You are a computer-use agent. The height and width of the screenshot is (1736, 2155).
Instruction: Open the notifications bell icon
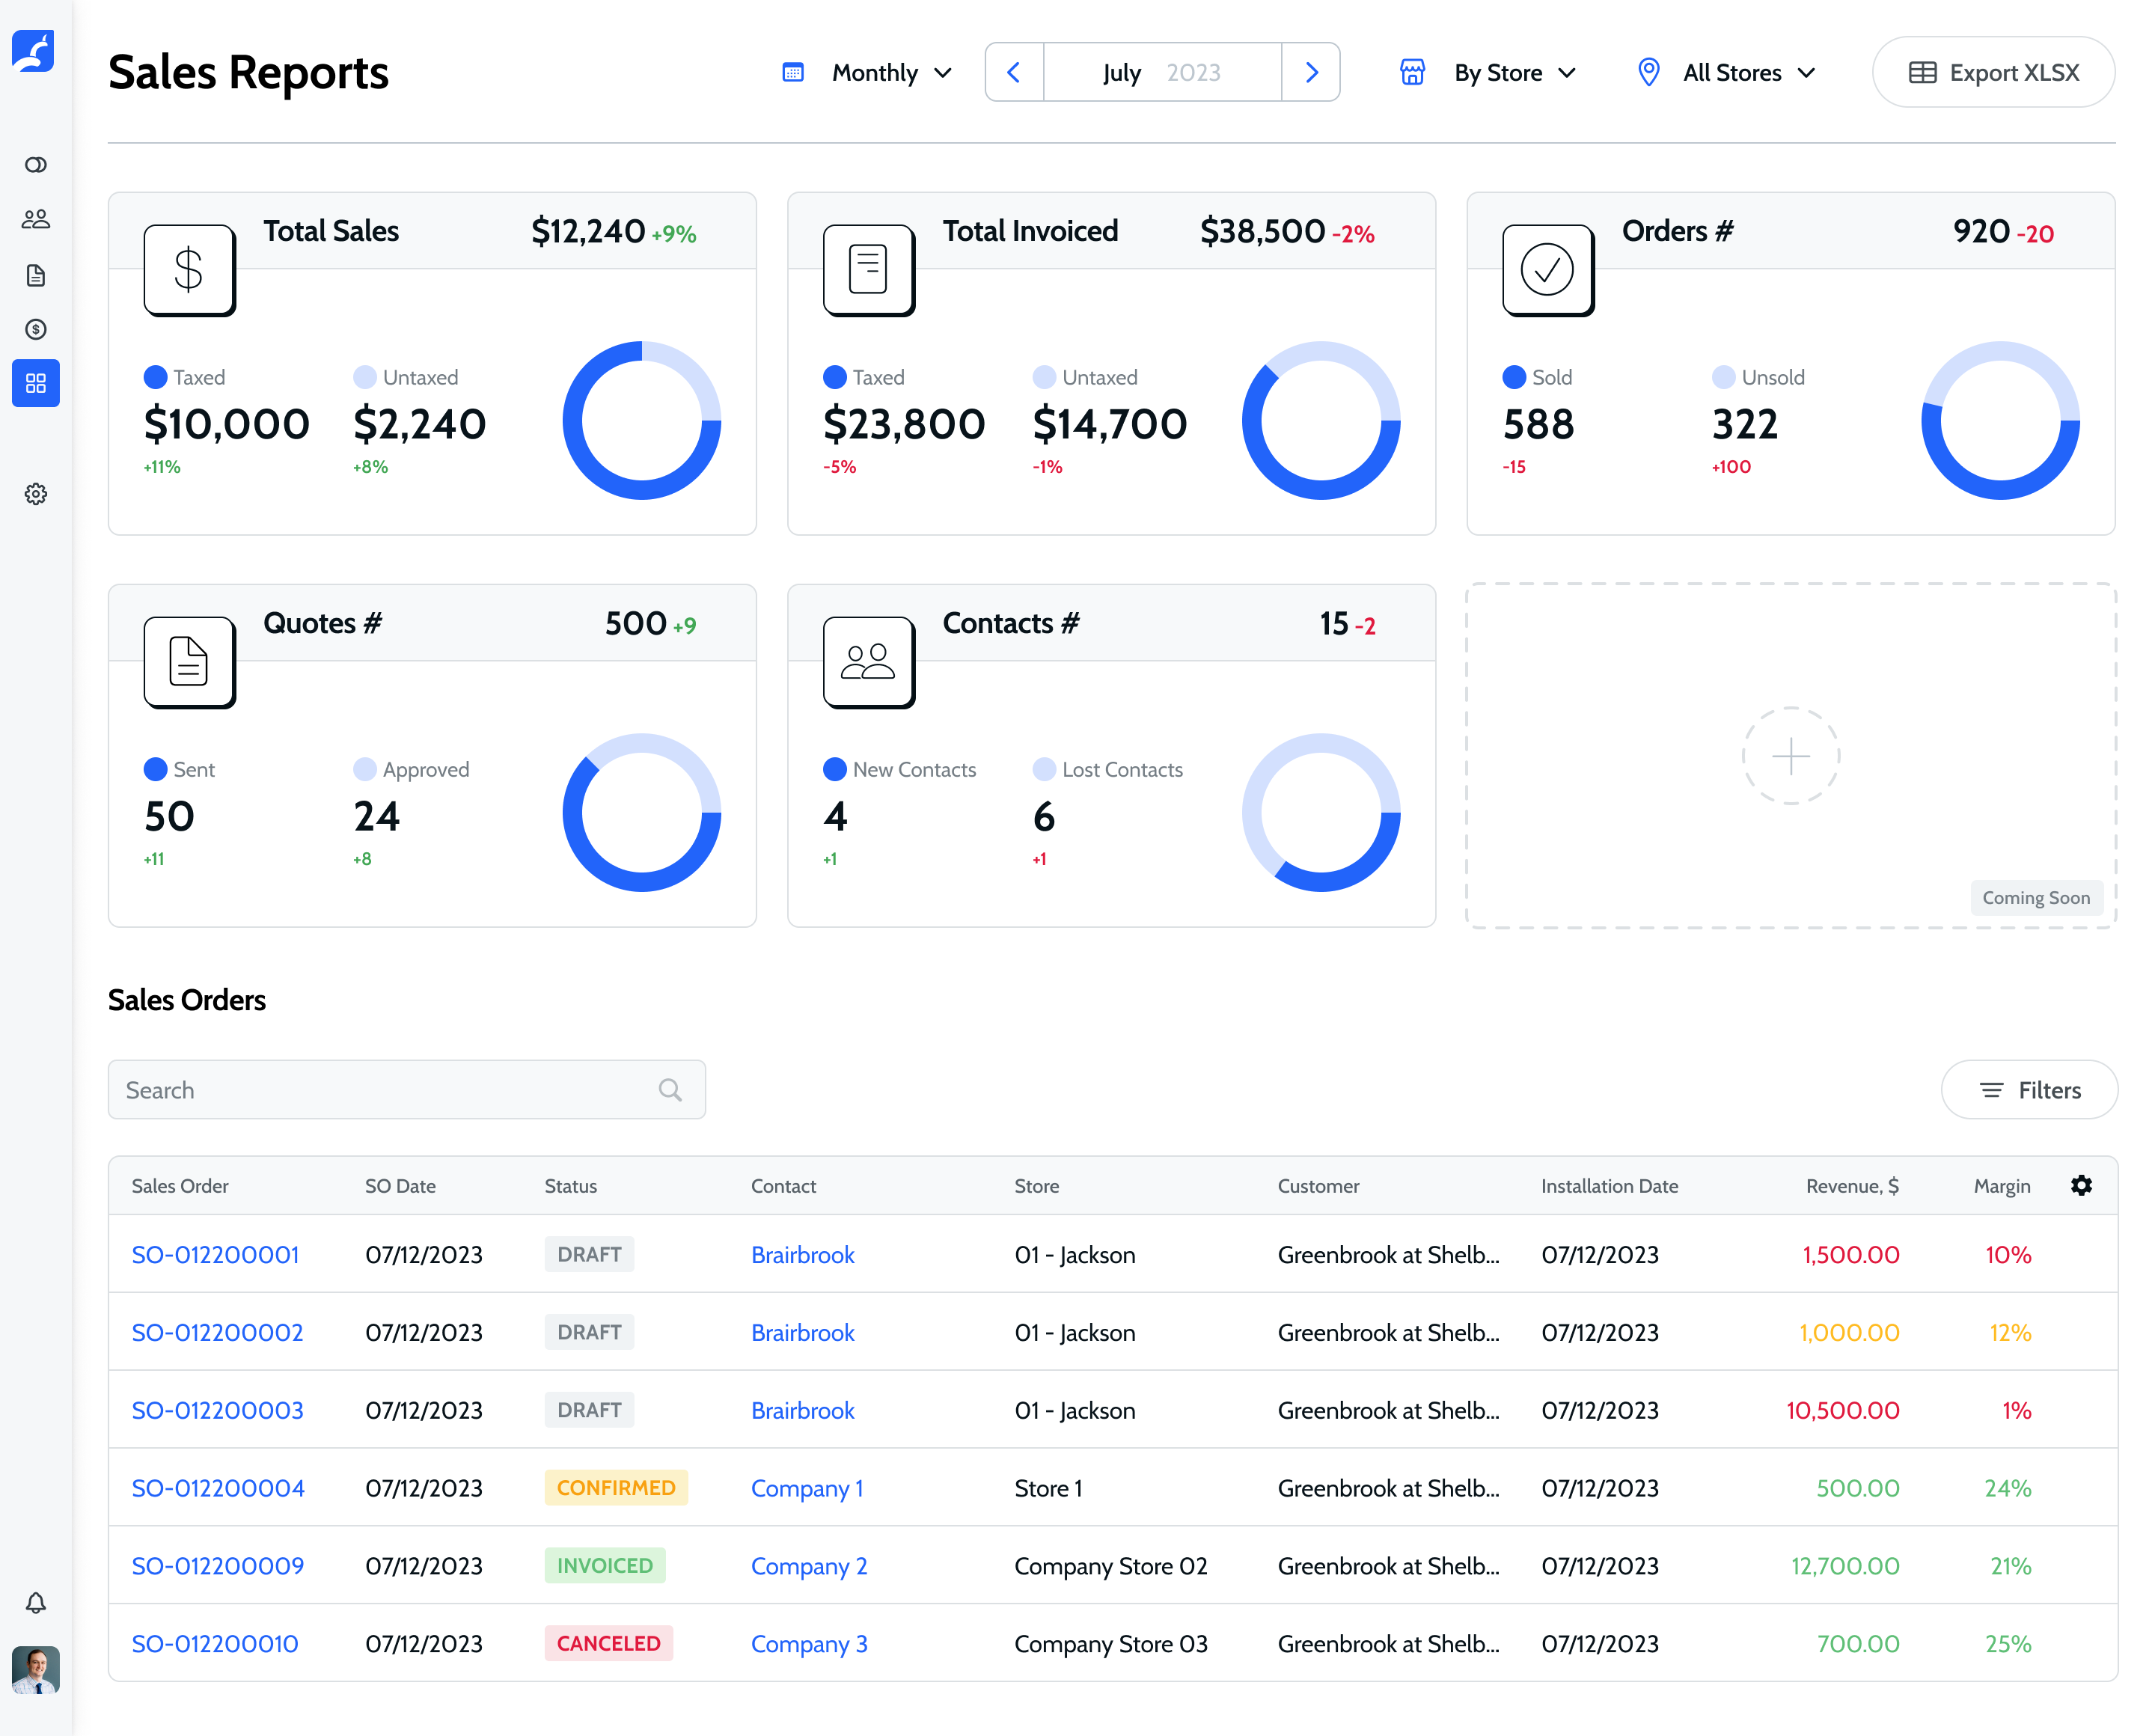[36, 1602]
